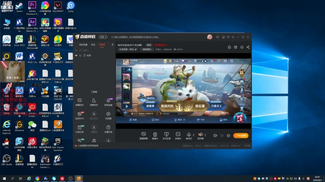This screenshot has height=182, width=325.
Task: Click the share icon above preview
Action: pyautogui.click(x=248, y=47)
